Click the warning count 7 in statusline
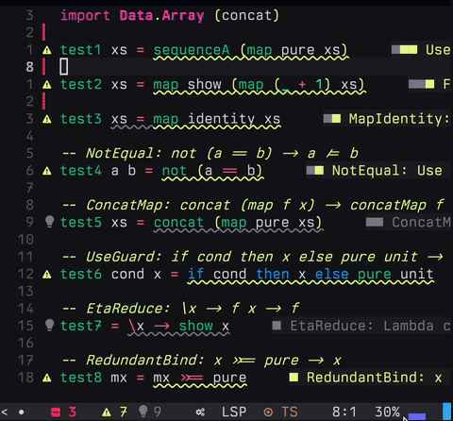Viewport: 453px width, 421px height. pyautogui.click(x=124, y=412)
